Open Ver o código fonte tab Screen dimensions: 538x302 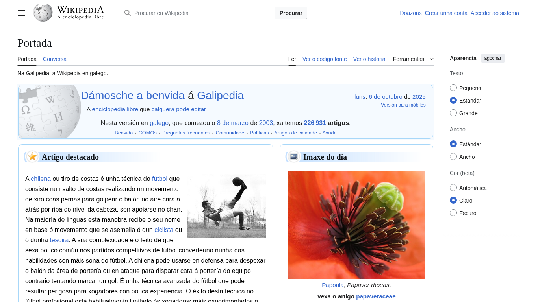pos(325,59)
